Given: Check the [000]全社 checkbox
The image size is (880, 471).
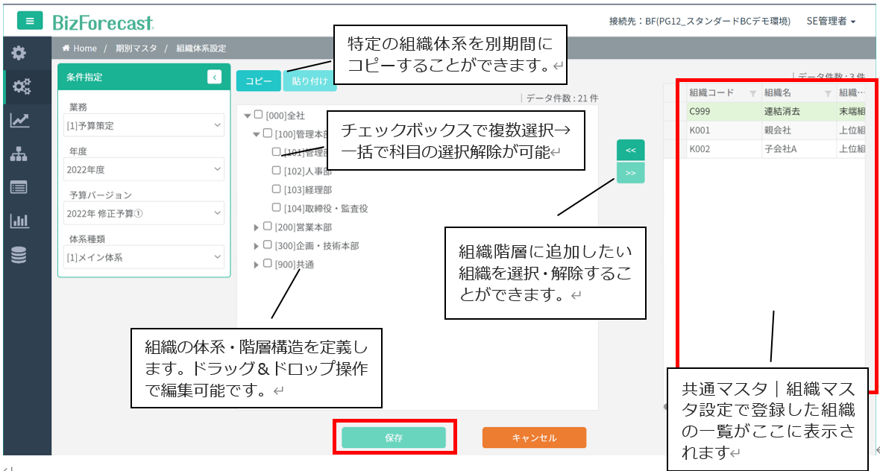Looking at the screenshot, I should pos(259,115).
